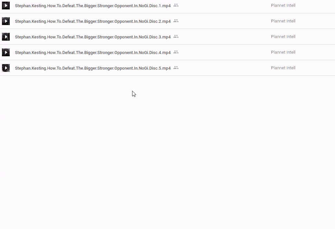
Task: Click the shared people icon beside Disc.2.mp4
Action: click(176, 21)
